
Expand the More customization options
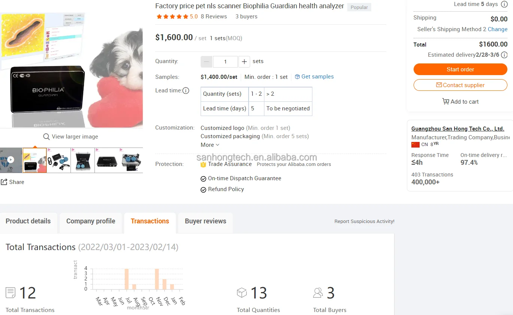pos(210,145)
